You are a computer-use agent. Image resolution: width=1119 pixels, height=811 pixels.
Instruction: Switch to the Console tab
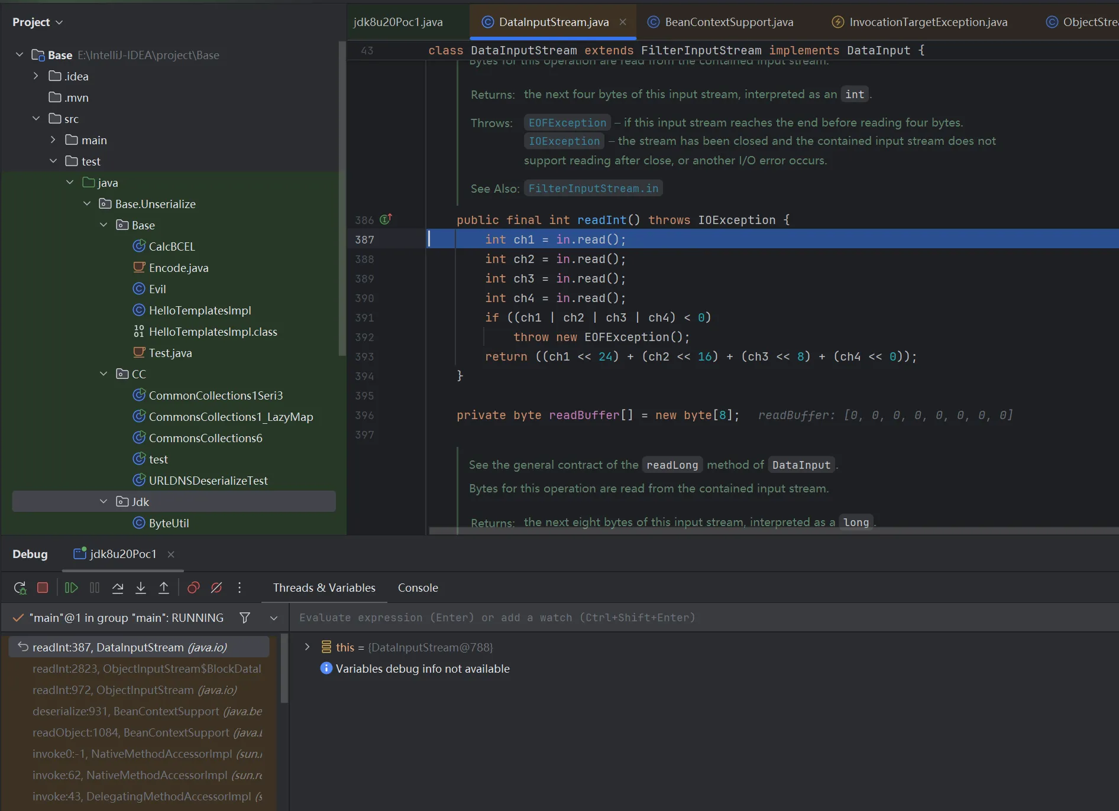click(418, 588)
